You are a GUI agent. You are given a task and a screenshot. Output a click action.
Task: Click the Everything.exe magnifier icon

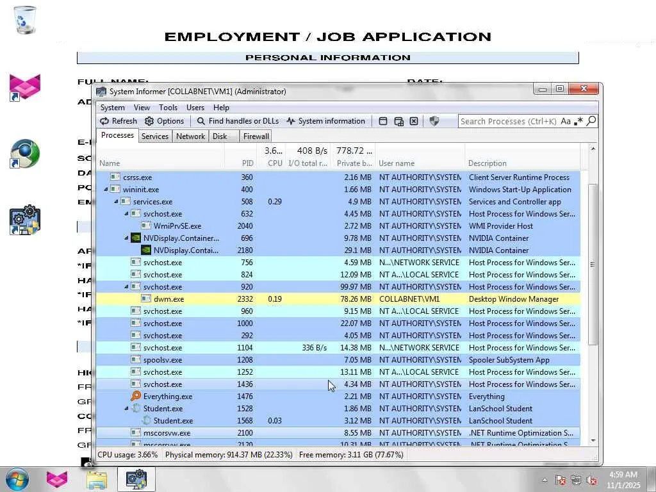[136, 396]
